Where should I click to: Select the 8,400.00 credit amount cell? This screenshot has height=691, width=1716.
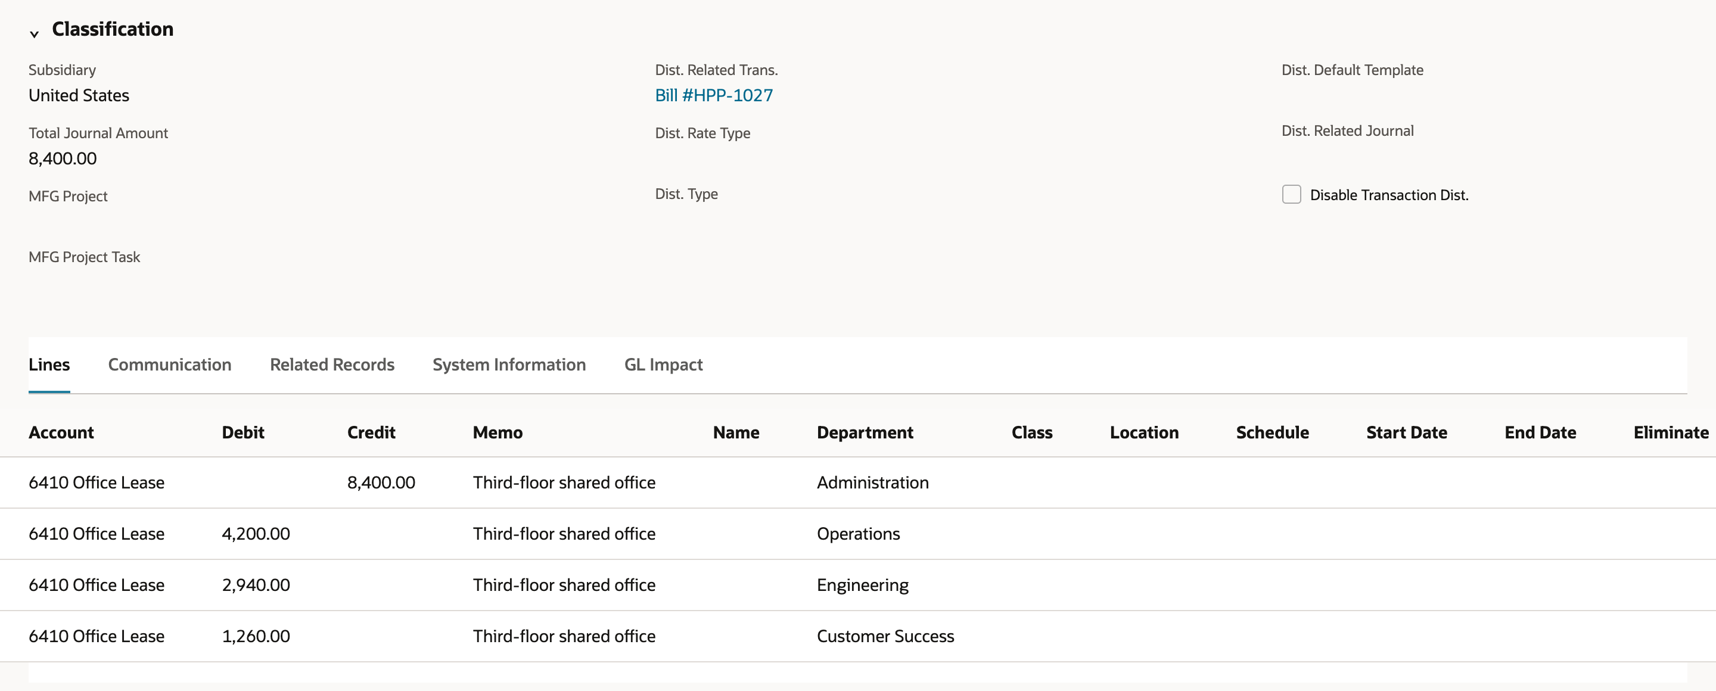tap(381, 482)
